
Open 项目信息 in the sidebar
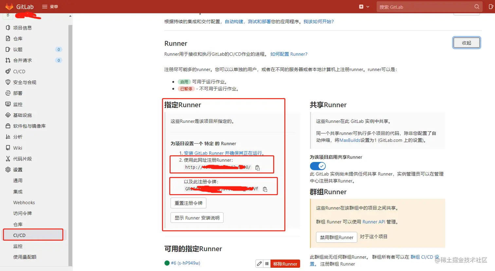coord(22,28)
